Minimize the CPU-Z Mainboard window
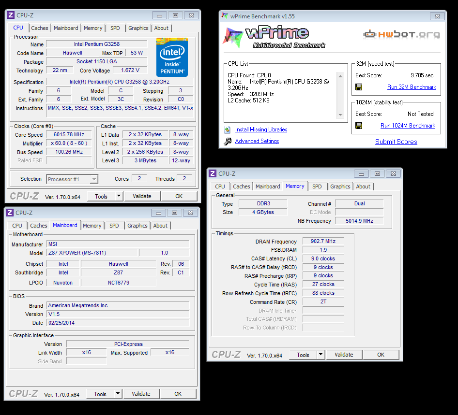The width and height of the screenshot is (458, 415). click(159, 213)
